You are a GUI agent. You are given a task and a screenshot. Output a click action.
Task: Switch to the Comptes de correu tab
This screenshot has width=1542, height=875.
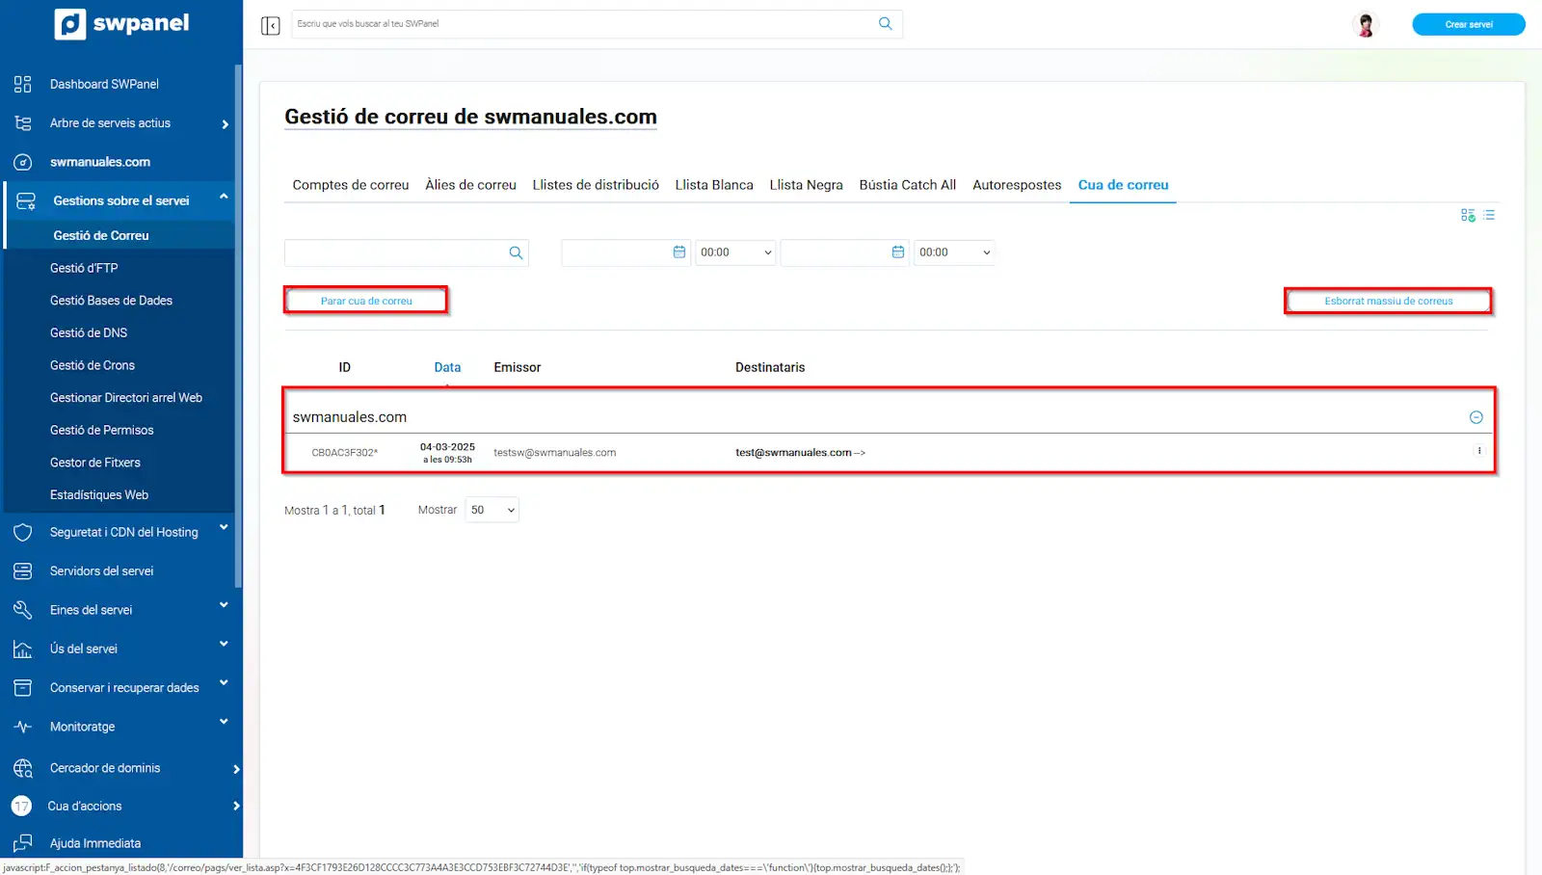tap(350, 185)
